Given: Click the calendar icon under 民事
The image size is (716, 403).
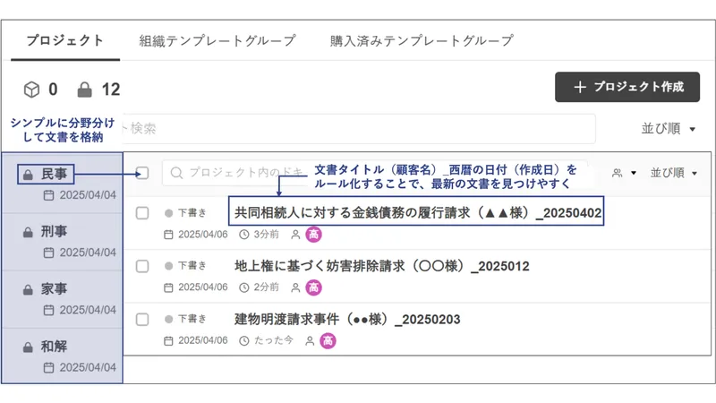Looking at the screenshot, I should pos(48,195).
